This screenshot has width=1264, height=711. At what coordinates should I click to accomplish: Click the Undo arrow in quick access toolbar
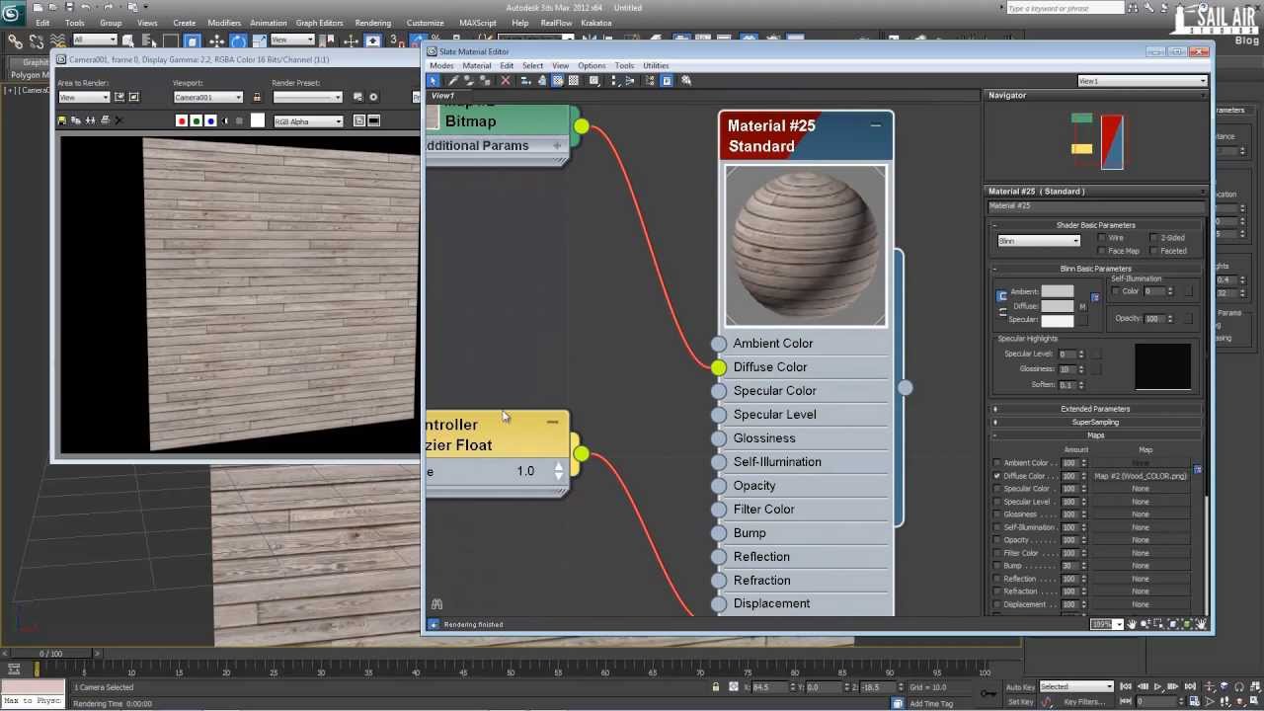point(86,7)
